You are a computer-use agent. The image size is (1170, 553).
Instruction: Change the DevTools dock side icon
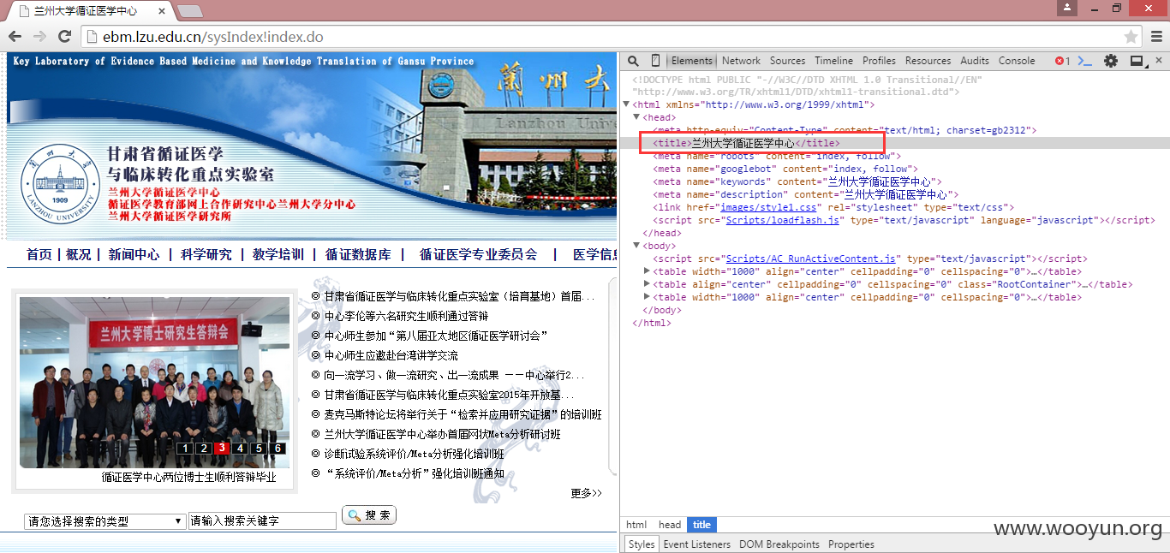[1137, 61]
